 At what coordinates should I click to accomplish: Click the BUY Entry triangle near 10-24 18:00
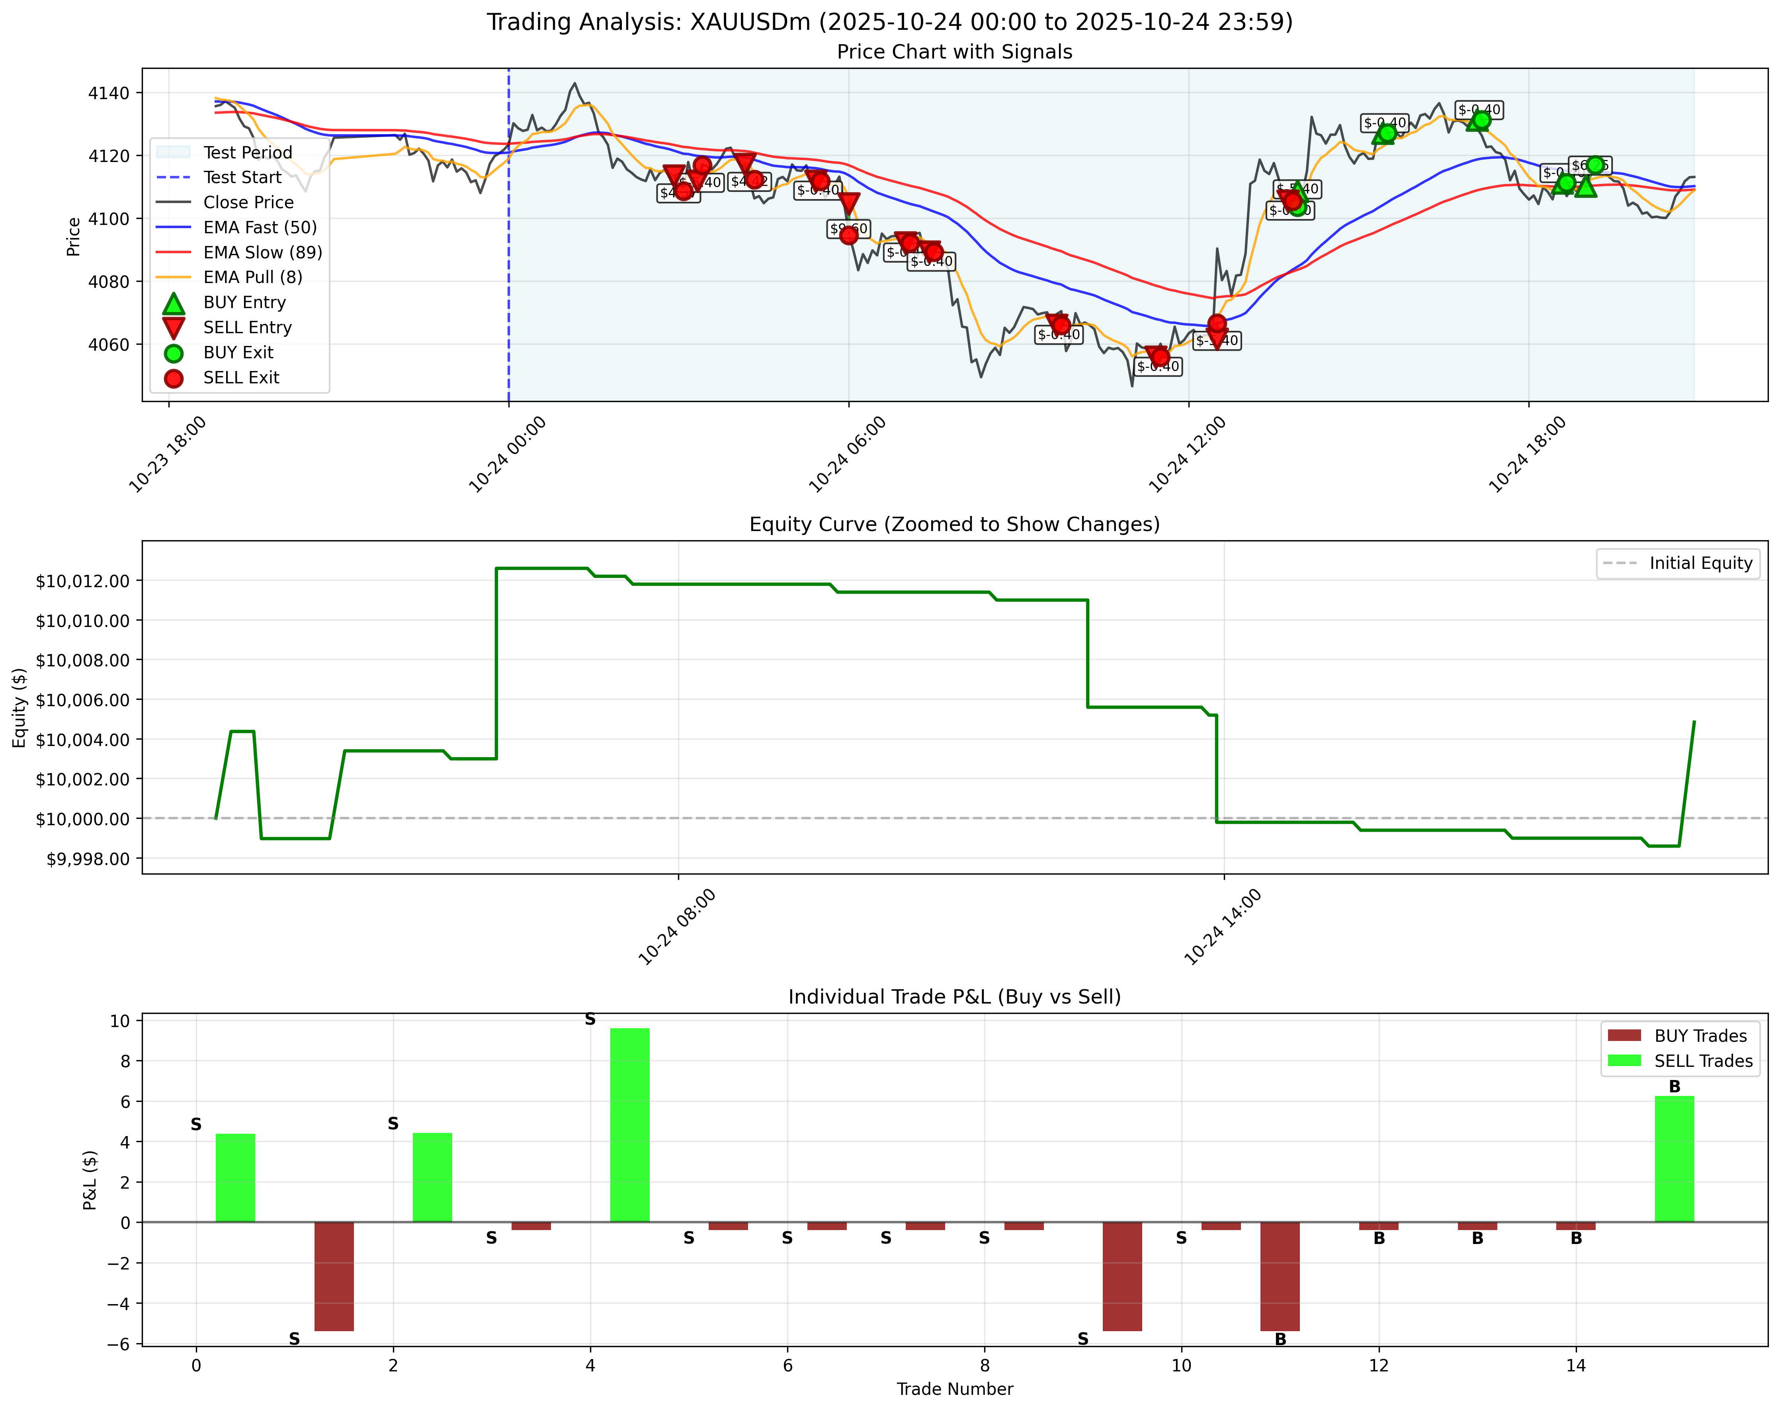[x=1585, y=188]
